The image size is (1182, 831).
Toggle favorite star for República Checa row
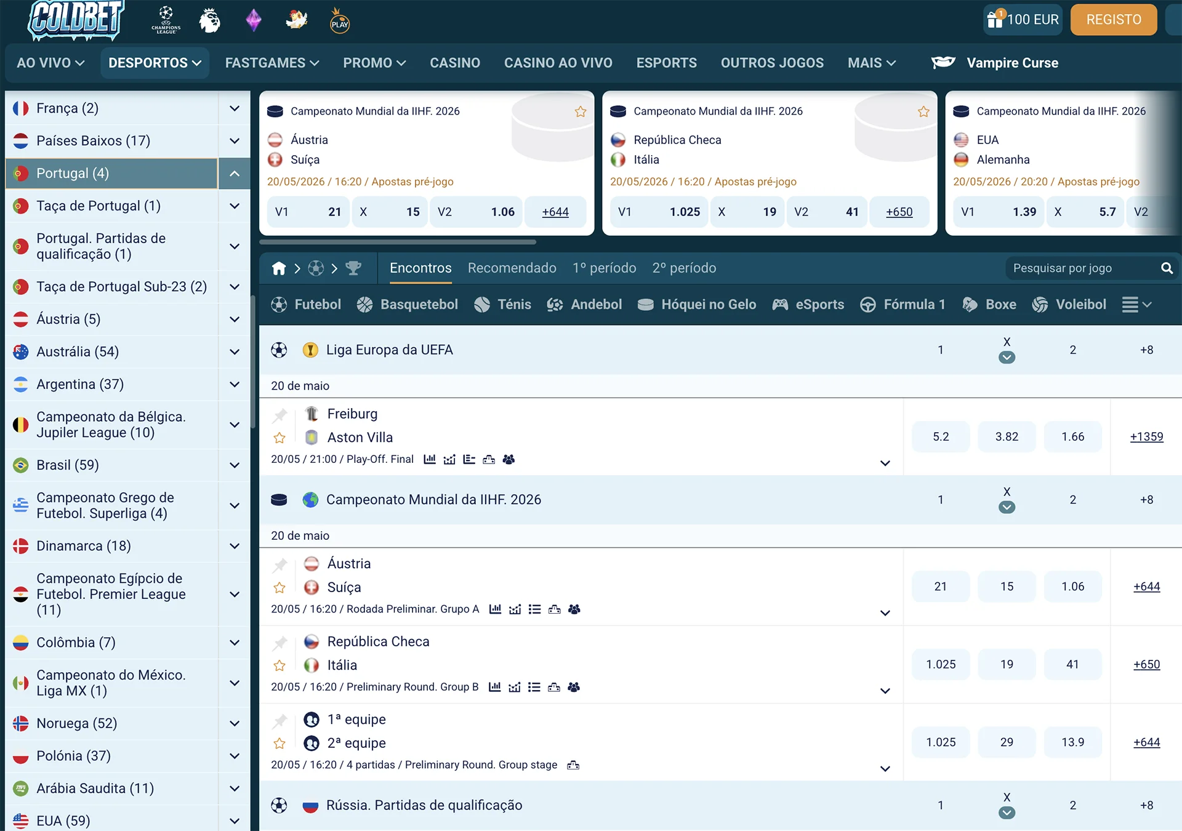coord(279,665)
